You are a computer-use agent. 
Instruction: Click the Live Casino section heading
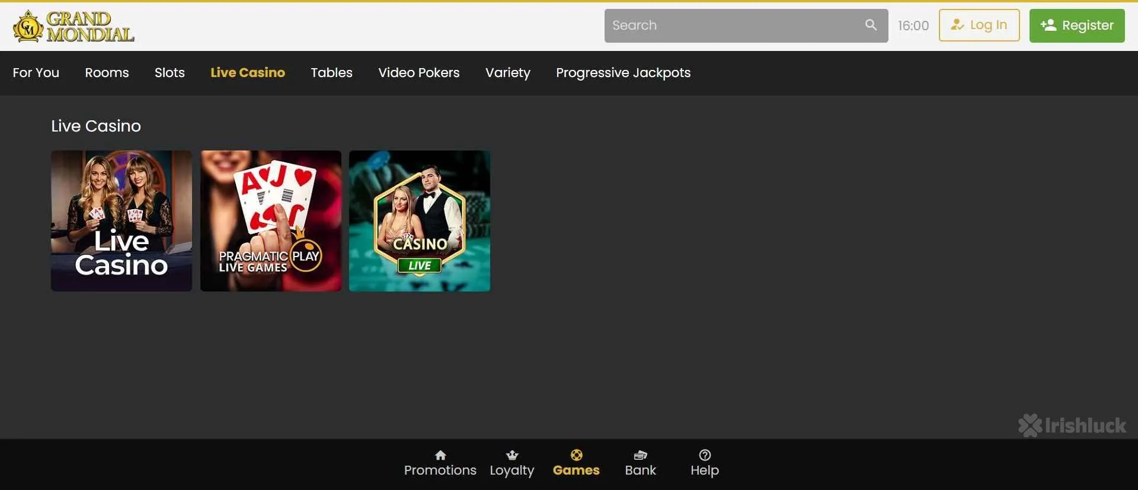(96, 126)
